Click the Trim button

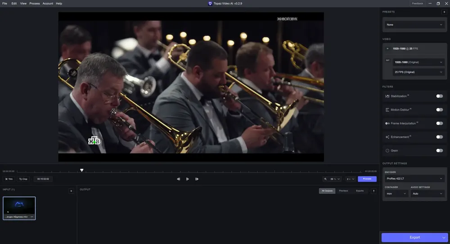(x=9, y=179)
